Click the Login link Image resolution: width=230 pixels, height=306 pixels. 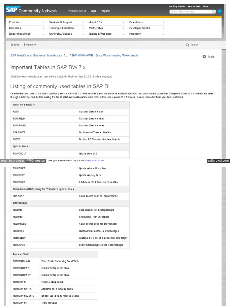pyautogui.click(x=93, y=11)
